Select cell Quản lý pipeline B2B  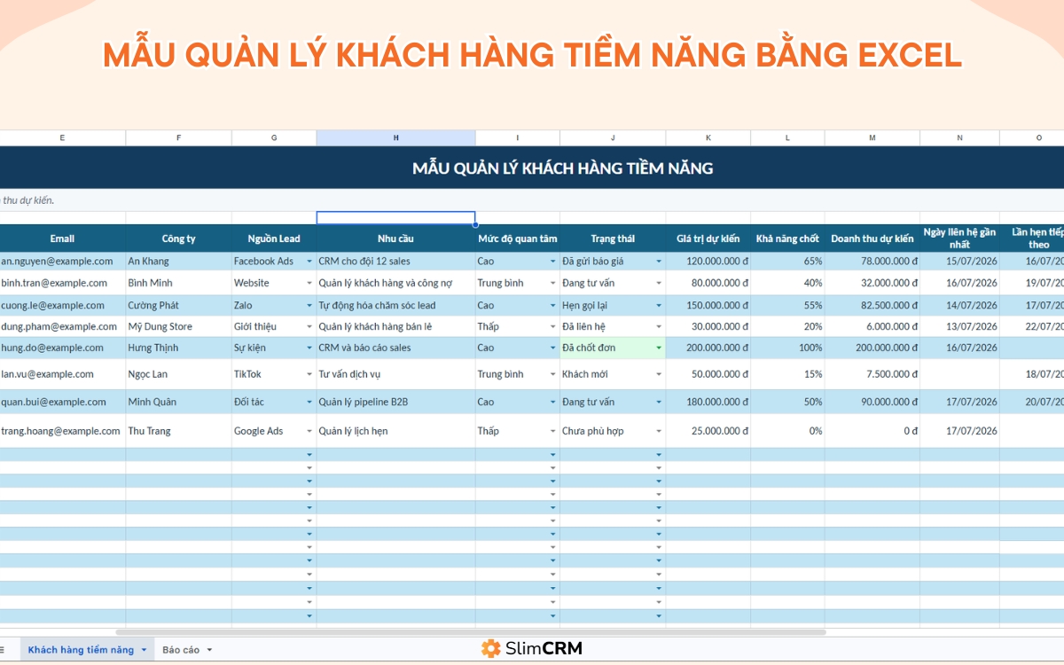pyautogui.click(x=395, y=402)
